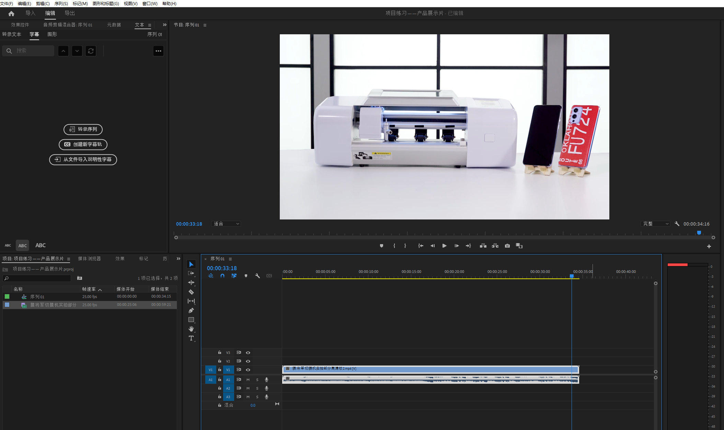Switch to the 图形 tab
This screenshot has width=724, height=430.
(52, 34)
